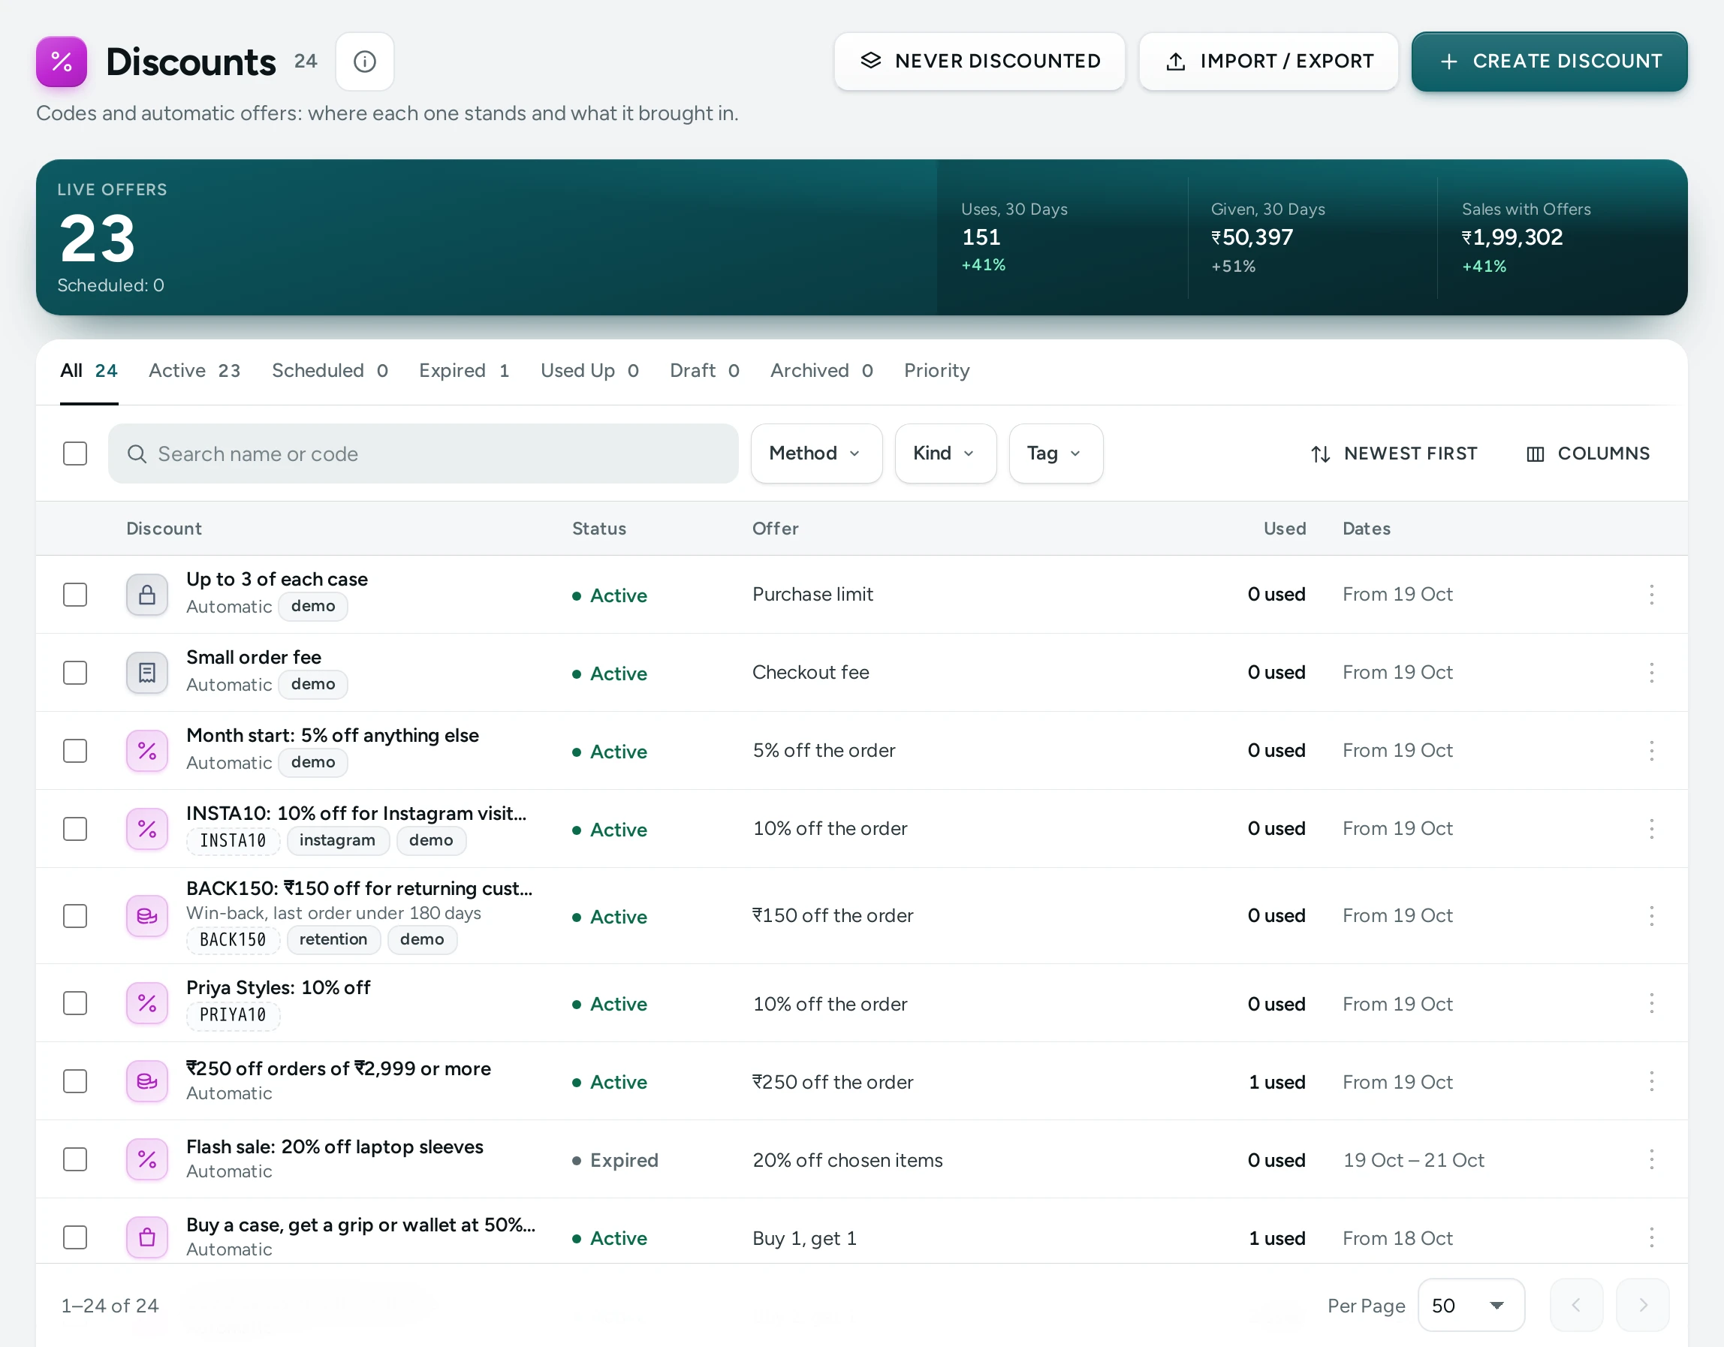
Task: Go to next page arrow
Action: [x=1643, y=1305]
